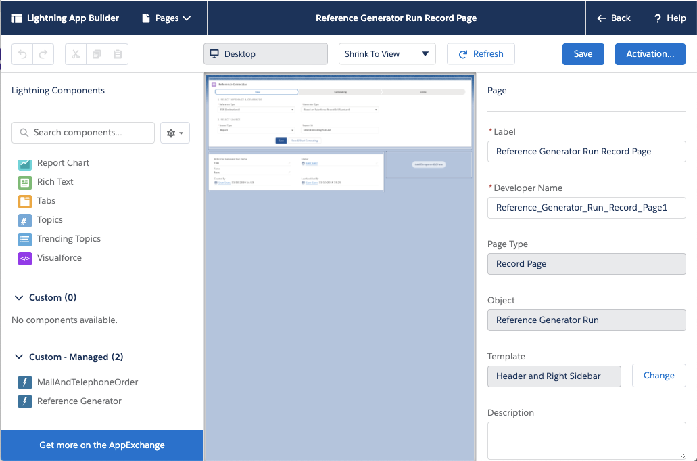Expand the Custom (0) section
Screen dimensions: 697x461
pyautogui.click(x=19, y=297)
